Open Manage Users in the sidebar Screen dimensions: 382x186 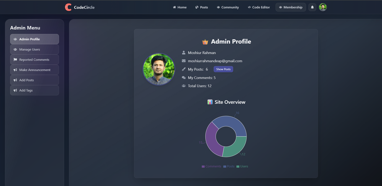pos(34,49)
